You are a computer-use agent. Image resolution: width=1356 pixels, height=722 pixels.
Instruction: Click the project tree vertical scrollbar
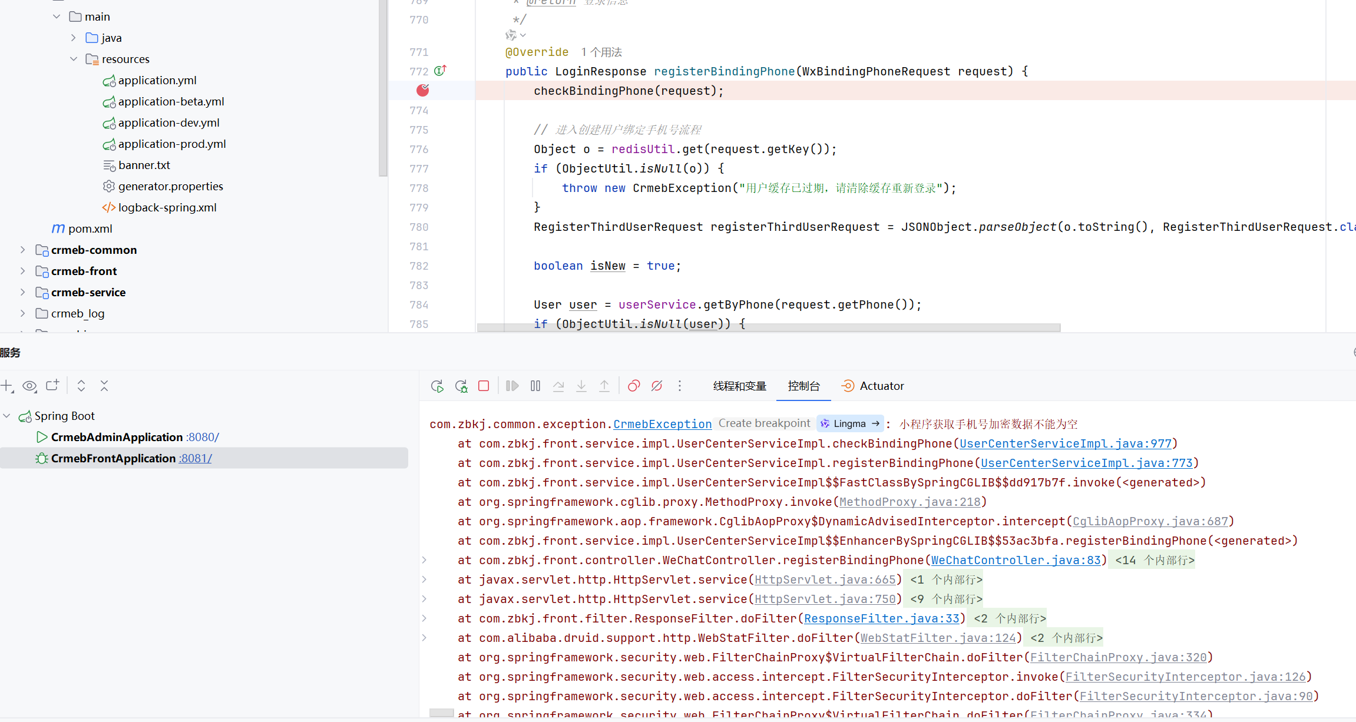(x=383, y=88)
